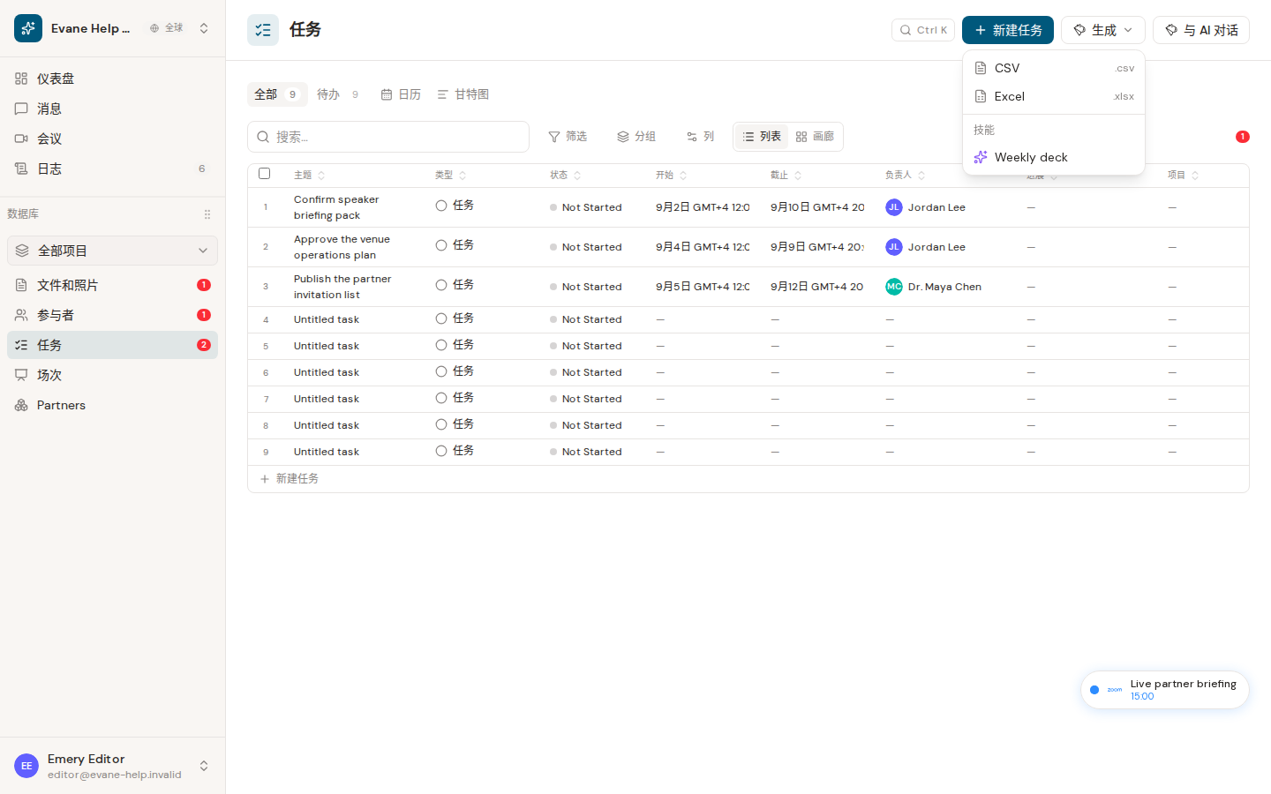Open the 会议 meetings sidebar item
This screenshot has width=1271, height=794.
tap(112, 139)
